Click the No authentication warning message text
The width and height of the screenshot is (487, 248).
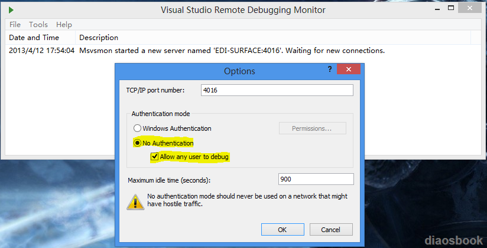click(x=247, y=200)
